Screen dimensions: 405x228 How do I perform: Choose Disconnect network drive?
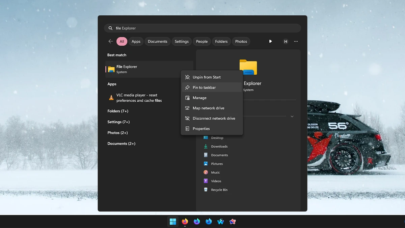212,119
